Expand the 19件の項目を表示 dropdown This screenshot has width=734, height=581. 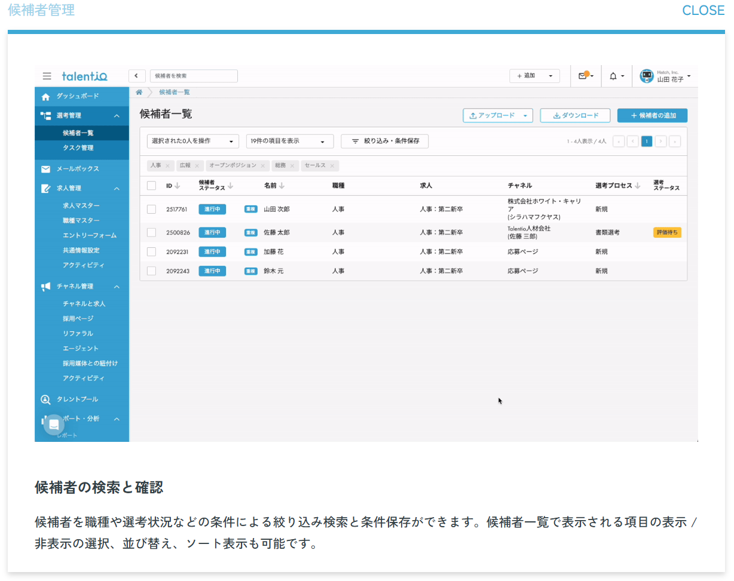pyautogui.click(x=289, y=142)
